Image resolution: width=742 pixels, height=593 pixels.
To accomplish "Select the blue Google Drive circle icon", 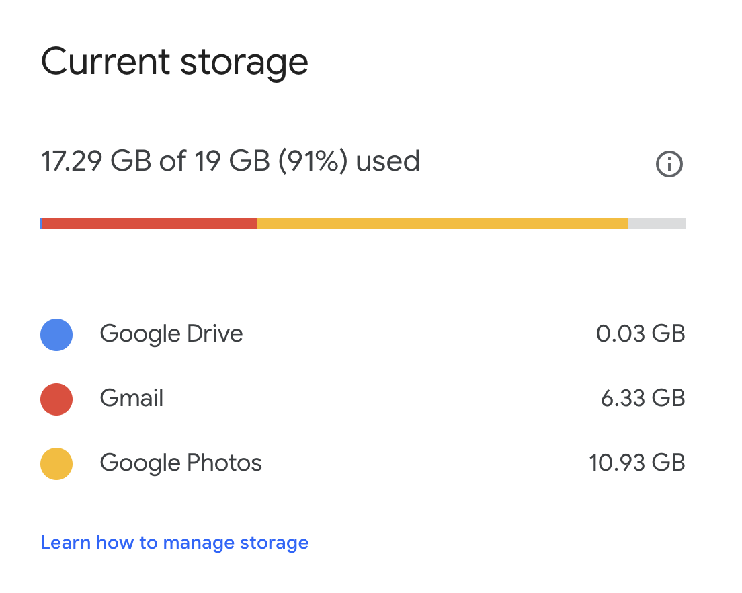I will pos(56,334).
